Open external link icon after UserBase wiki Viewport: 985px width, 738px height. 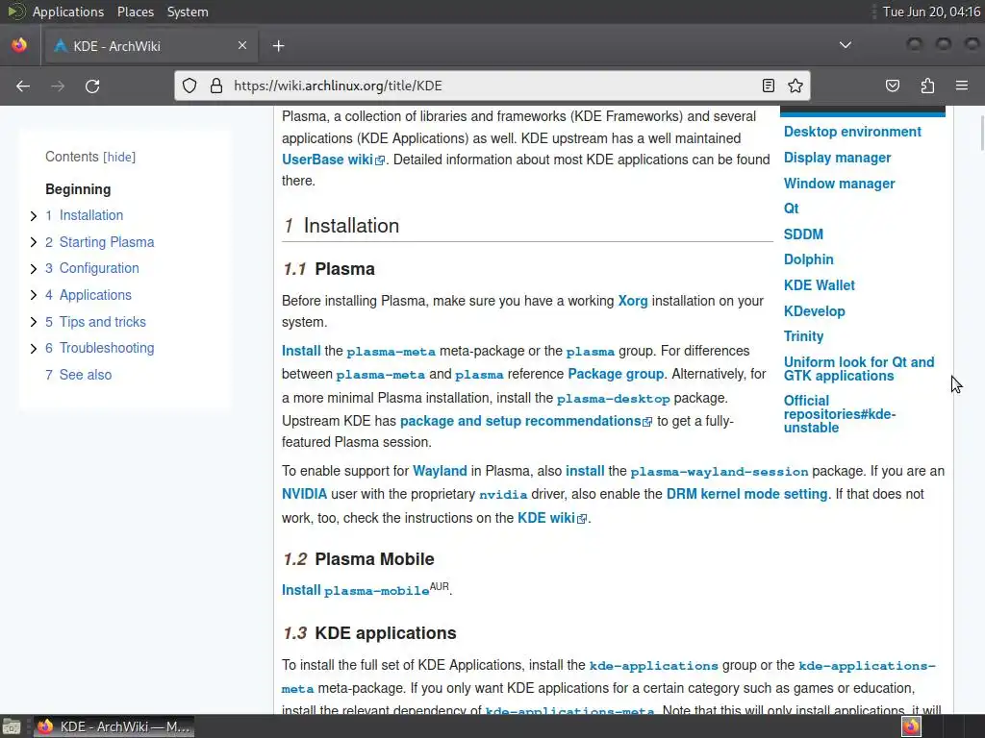click(379, 160)
